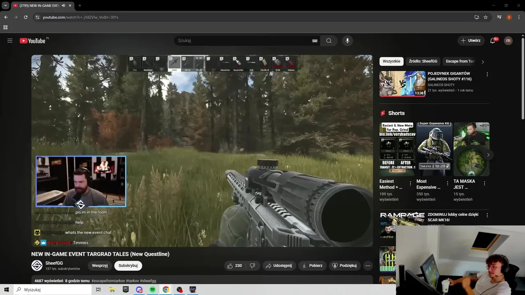Viewport: 525px width, 295px height.
Task: Click the Utwórz create button
Action: [470, 41]
